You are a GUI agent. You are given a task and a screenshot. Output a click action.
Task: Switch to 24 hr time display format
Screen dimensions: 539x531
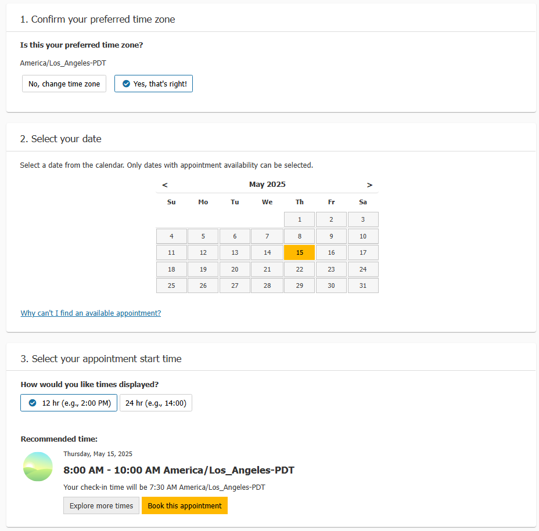click(156, 403)
